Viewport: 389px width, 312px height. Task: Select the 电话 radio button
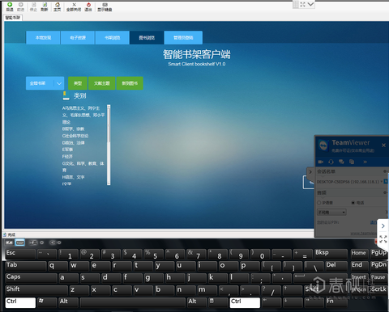point(353,203)
